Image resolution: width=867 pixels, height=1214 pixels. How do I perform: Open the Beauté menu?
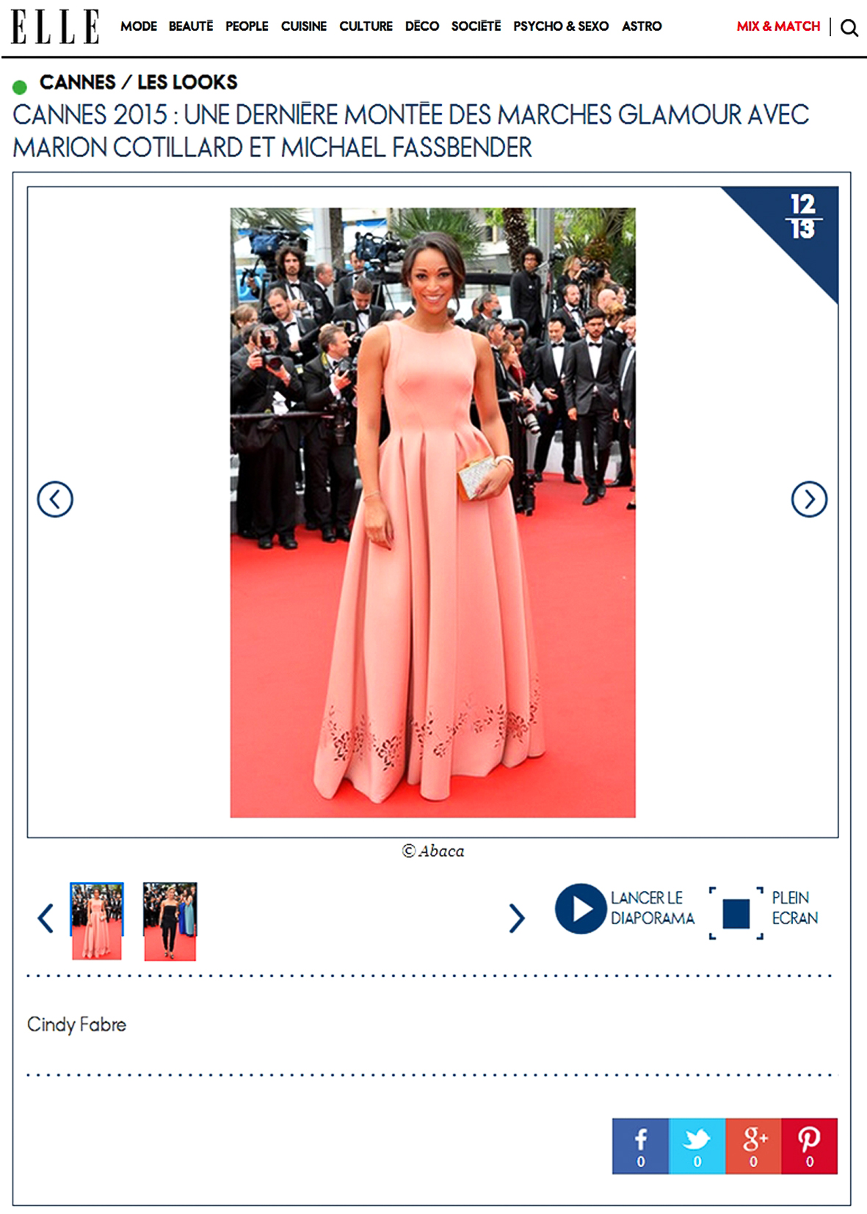coord(191,26)
